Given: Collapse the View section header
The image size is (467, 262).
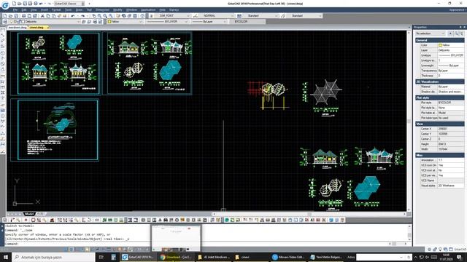Looking at the screenshot, I should pyautogui.click(x=439, y=124).
